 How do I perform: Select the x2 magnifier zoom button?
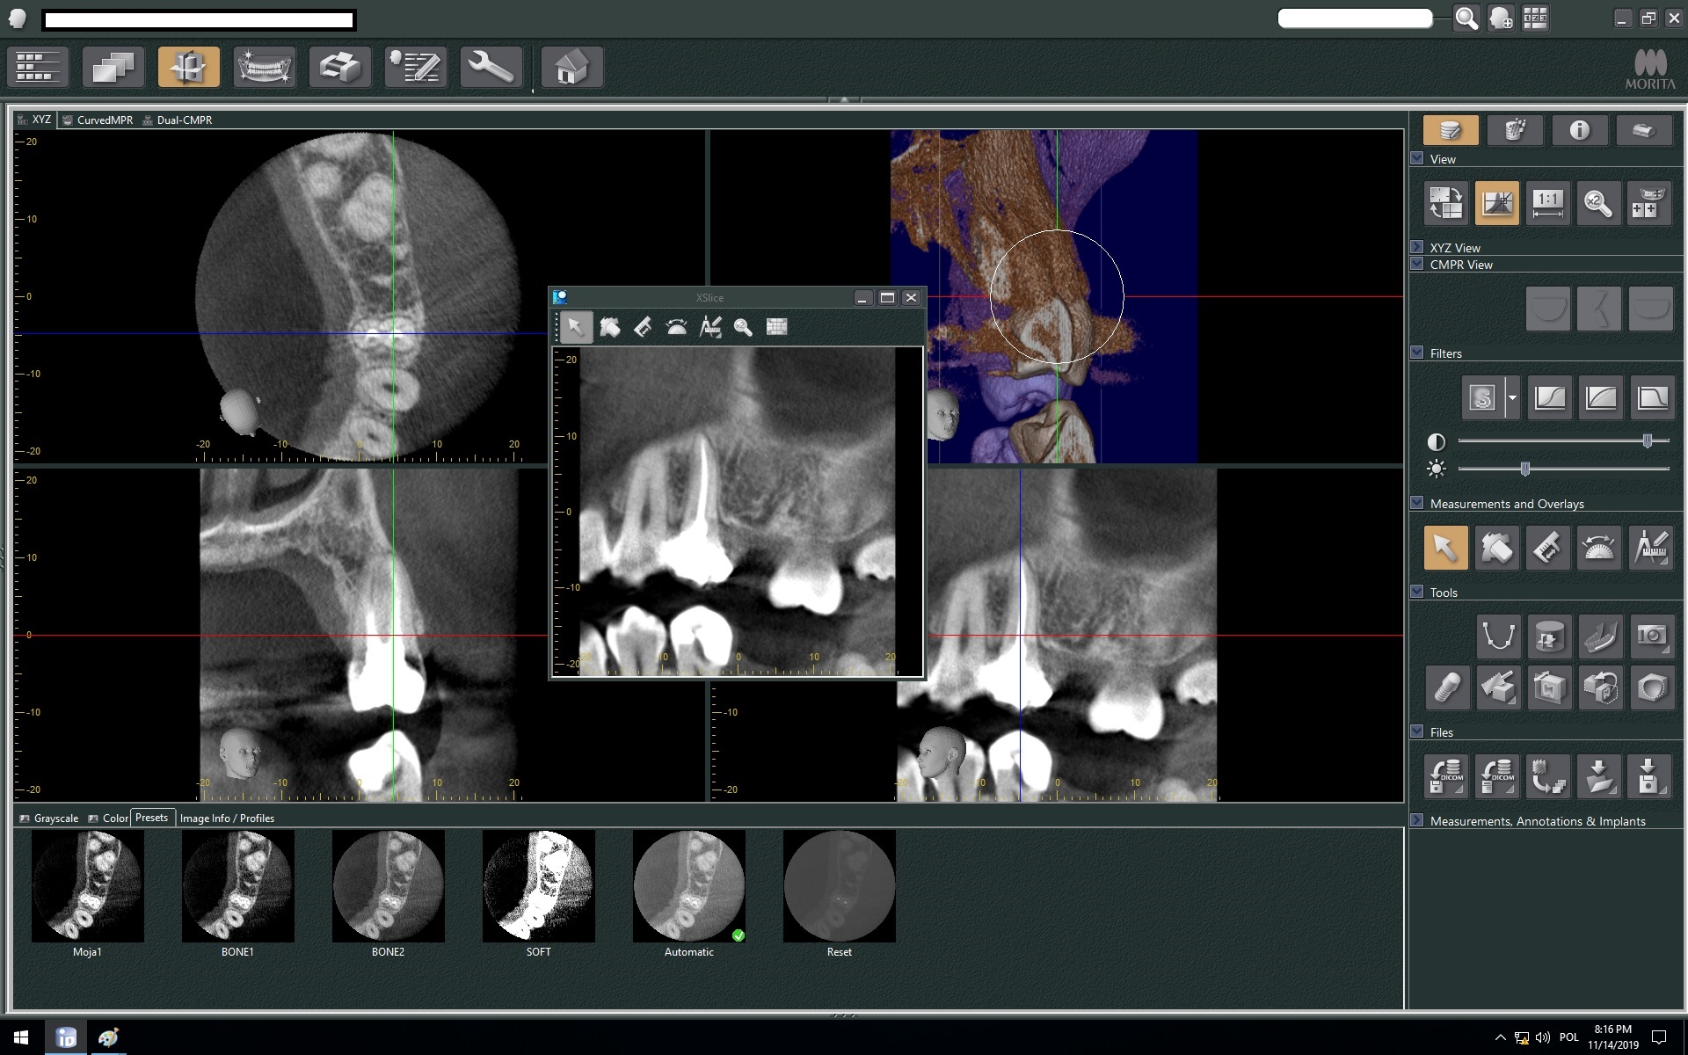pyautogui.click(x=1598, y=204)
